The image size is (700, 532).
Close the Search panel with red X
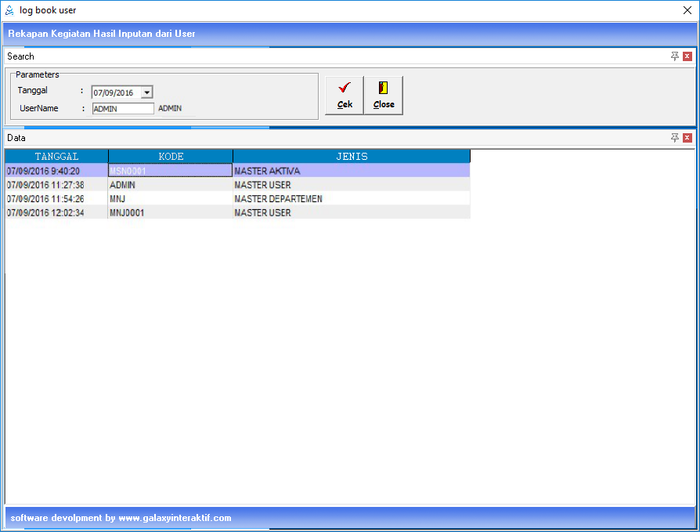coord(687,56)
